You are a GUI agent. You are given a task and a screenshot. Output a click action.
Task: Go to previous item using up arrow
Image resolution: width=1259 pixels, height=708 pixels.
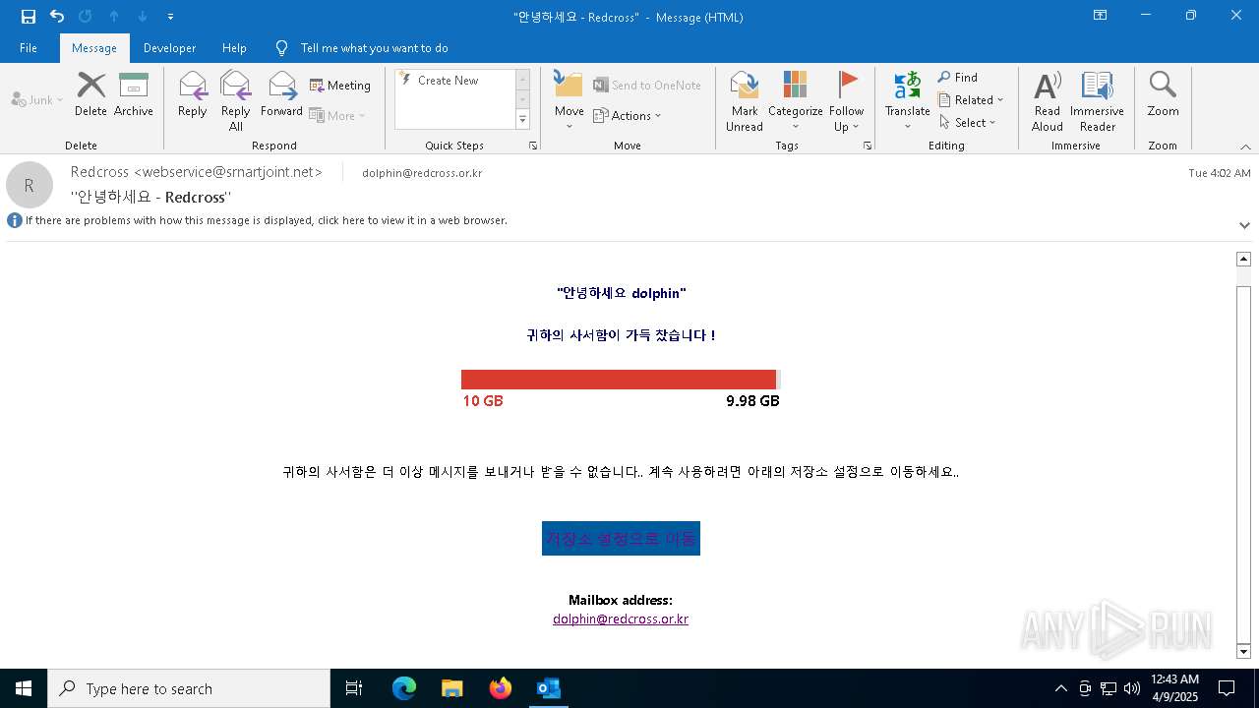pyautogui.click(x=114, y=17)
